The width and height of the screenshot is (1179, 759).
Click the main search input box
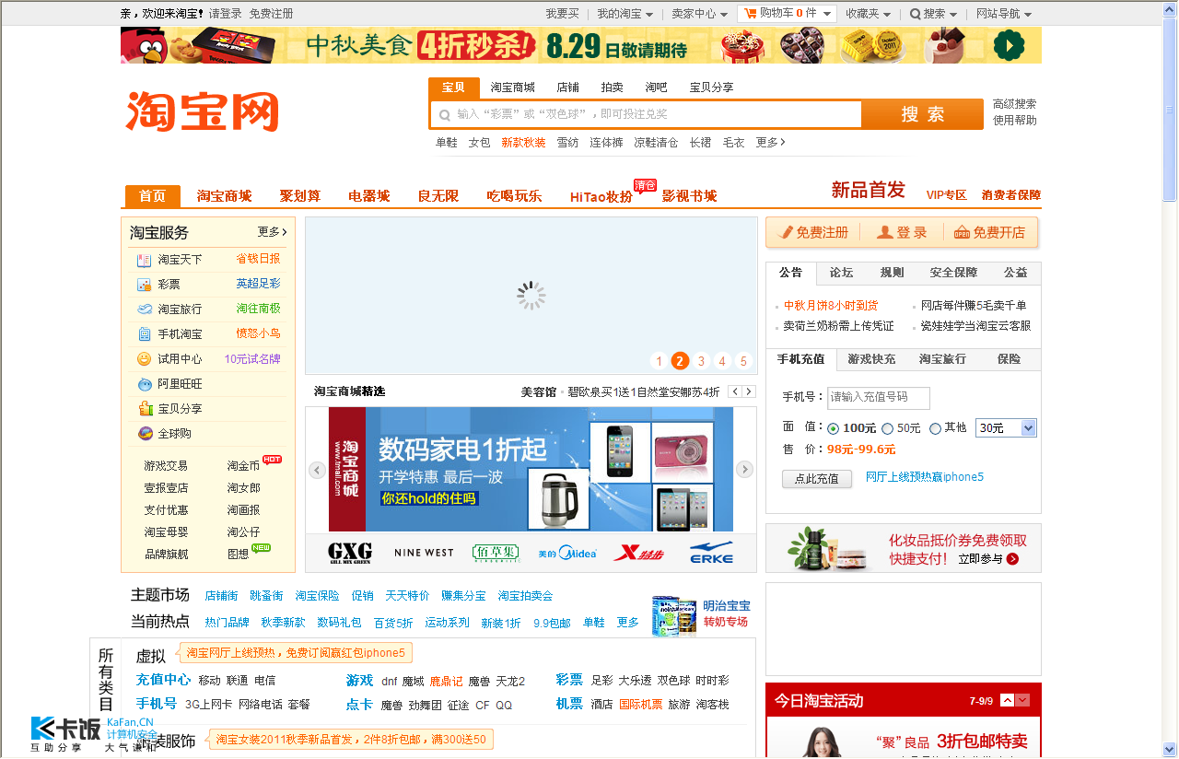(x=646, y=114)
